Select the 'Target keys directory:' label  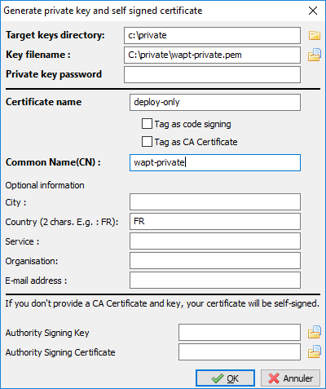tap(55, 35)
